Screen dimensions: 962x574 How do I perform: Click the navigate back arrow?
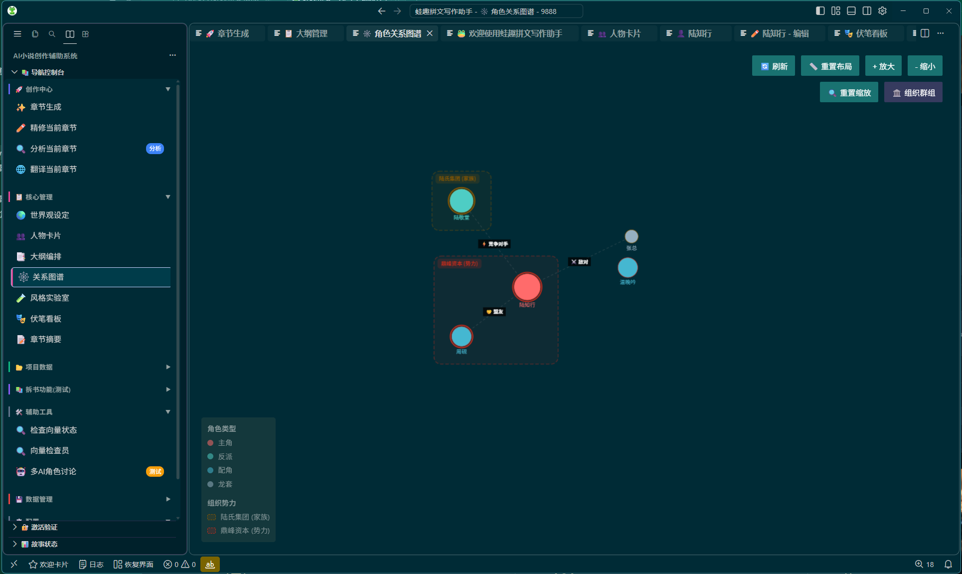tap(382, 11)
